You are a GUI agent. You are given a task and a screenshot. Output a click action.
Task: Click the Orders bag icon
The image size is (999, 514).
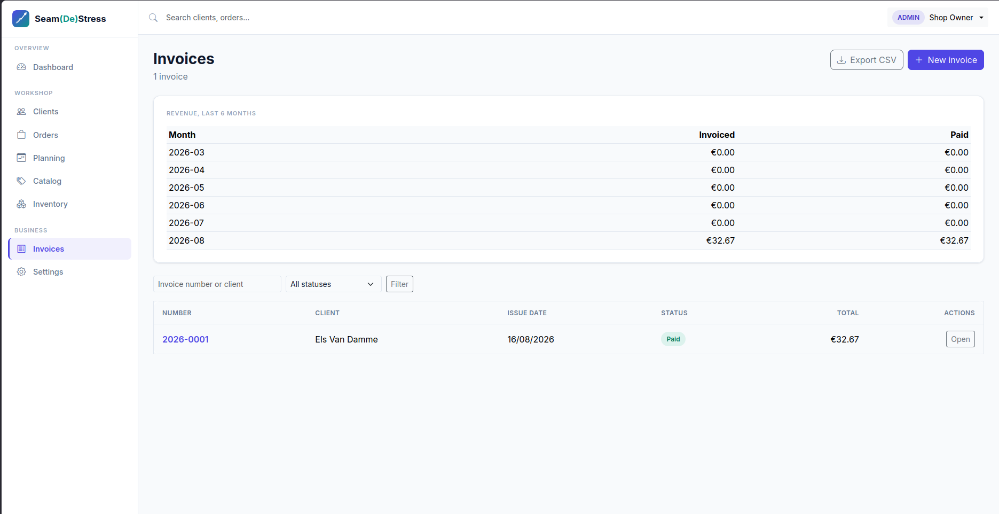coord(21,135)
